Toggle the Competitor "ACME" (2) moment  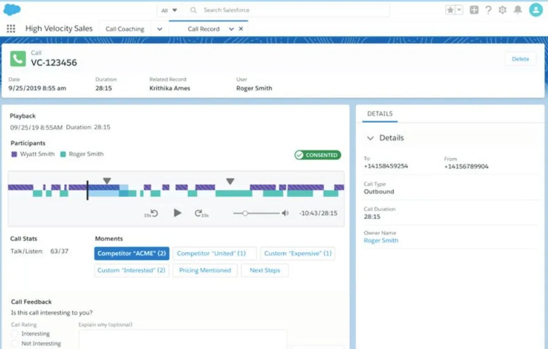click(132, 254)
